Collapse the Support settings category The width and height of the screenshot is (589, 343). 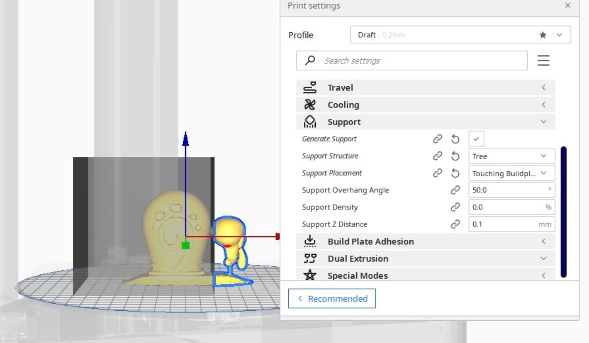point(426,122)
